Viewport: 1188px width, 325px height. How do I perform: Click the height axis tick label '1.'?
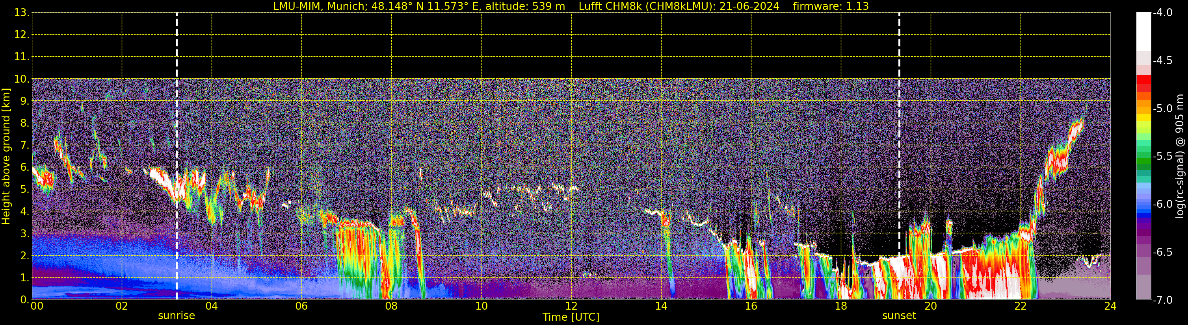click(x=24, y=278)
